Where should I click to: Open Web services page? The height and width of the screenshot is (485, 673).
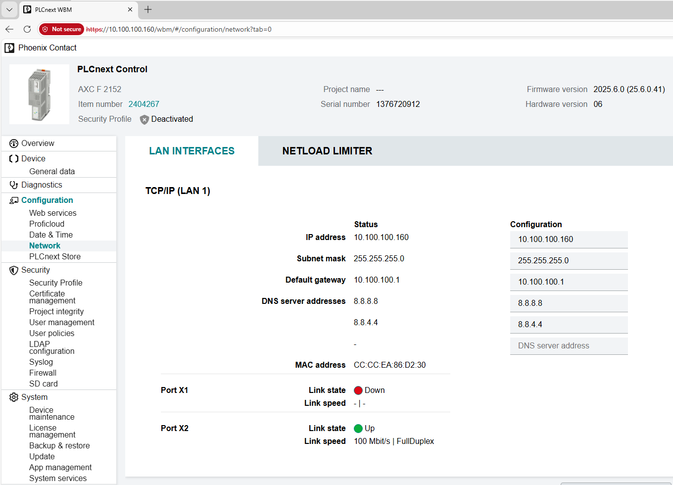pyautogui.click(x=53, y=213)
